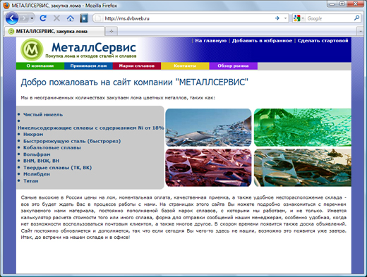
Task: Click the Никельсодержащие сплавы link
Action: (x=91, y=128)
